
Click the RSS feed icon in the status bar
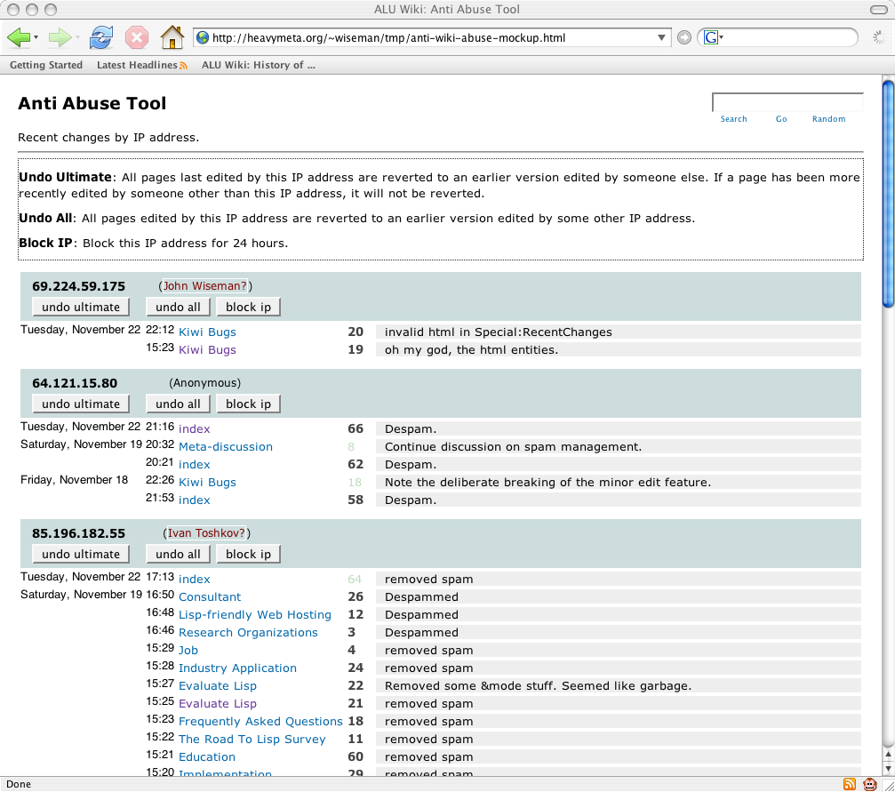point(850,784)
